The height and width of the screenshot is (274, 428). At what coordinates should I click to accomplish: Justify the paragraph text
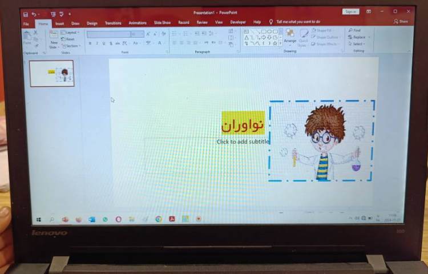click(x=195, y=43)
